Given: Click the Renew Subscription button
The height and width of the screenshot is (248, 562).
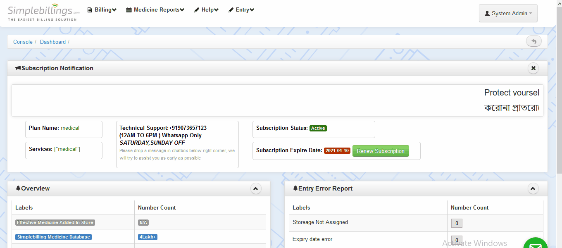Looking at the screenshot, I should [381, 151].
